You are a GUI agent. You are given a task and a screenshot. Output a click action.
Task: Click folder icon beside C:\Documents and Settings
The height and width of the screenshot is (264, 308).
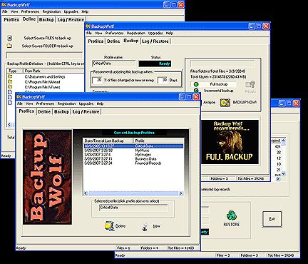point(10,76)
